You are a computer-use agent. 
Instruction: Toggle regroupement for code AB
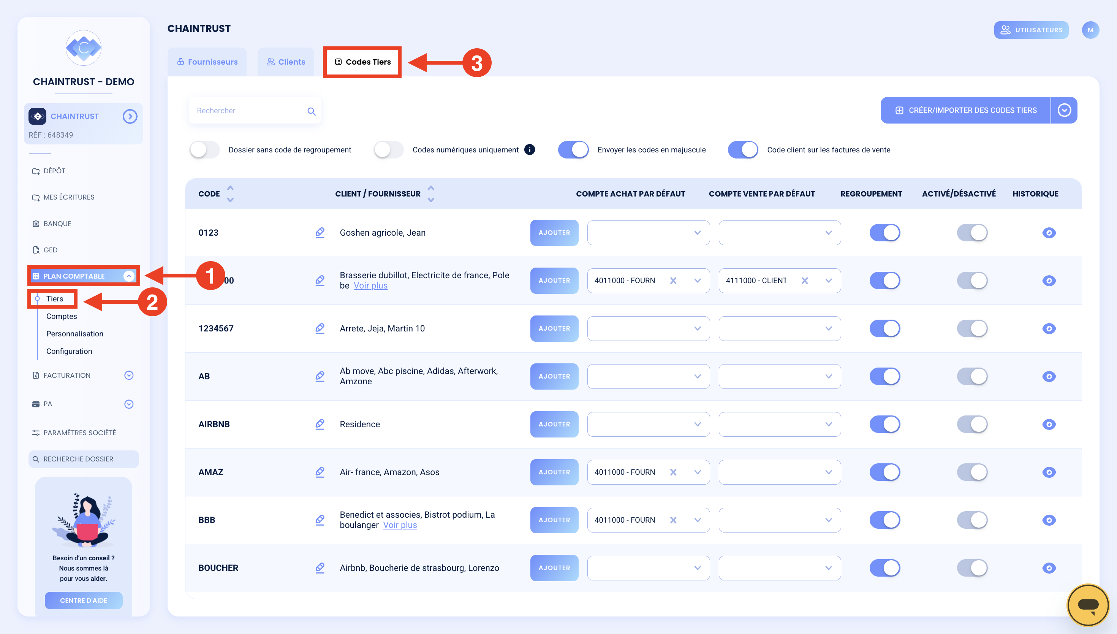pos(884,376)
